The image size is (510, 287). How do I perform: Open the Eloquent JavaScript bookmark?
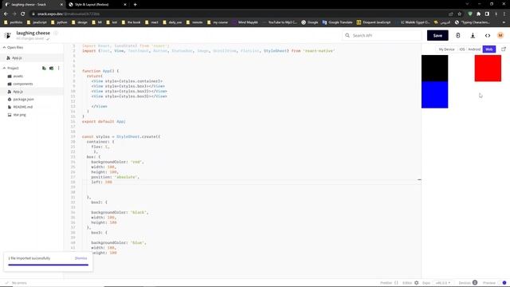coord(374,22)
